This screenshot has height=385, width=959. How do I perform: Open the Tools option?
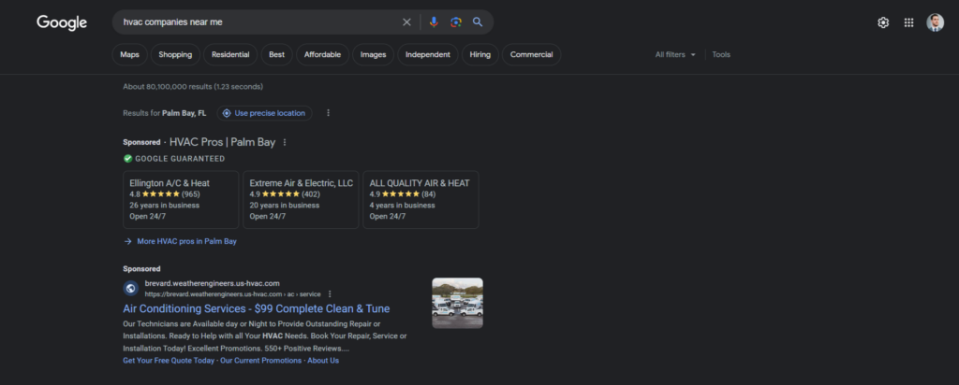coord(721,54)
